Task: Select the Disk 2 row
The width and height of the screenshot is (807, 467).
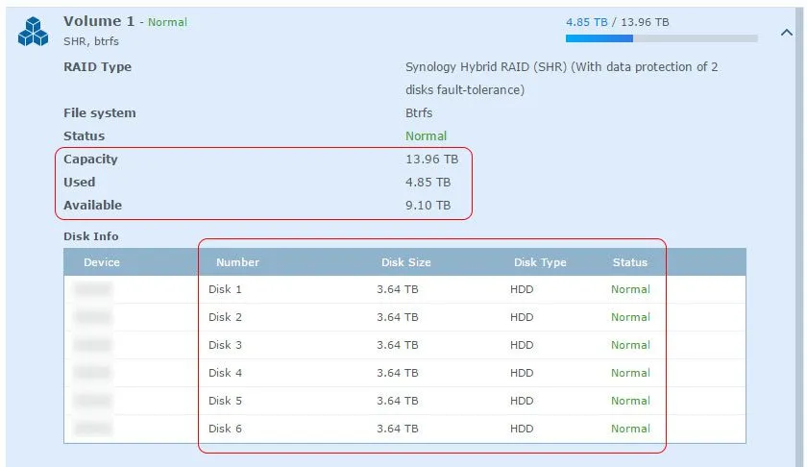Action: tap(404, 317)
